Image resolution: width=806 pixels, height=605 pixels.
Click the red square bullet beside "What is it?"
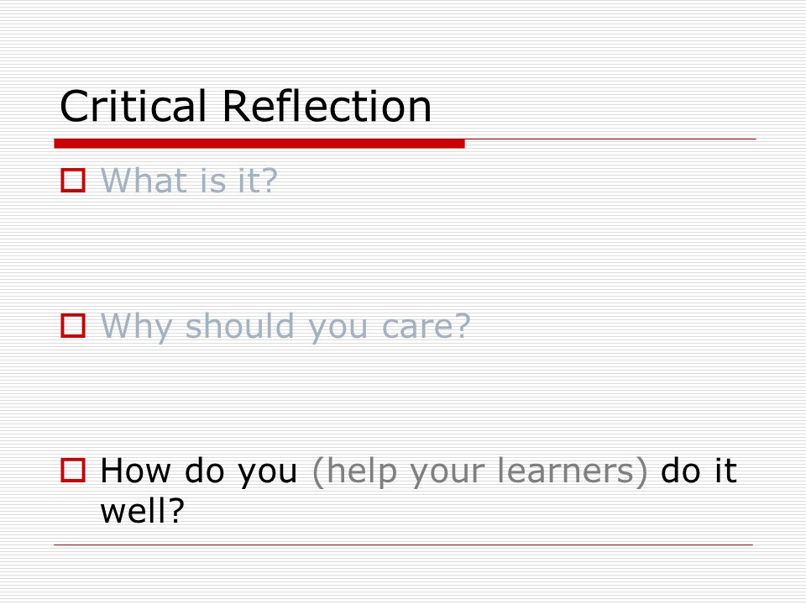[73, 181]
